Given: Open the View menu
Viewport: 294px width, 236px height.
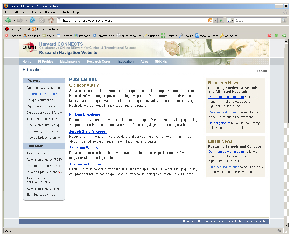Looking at the screenshot, I should (x=25, y=12).
